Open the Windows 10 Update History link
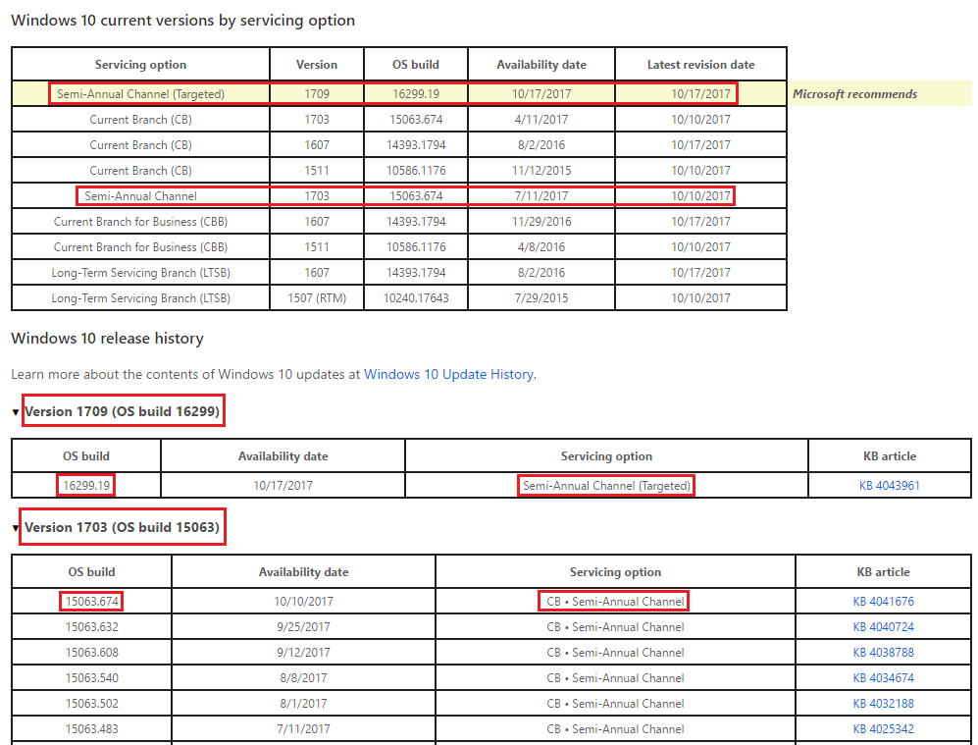Image resolution: width=978 pixels, height=745 pixels. pyautogui.click(x=448, y=374)
